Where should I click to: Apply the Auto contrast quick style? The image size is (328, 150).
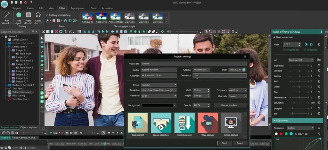click(115, 18)
